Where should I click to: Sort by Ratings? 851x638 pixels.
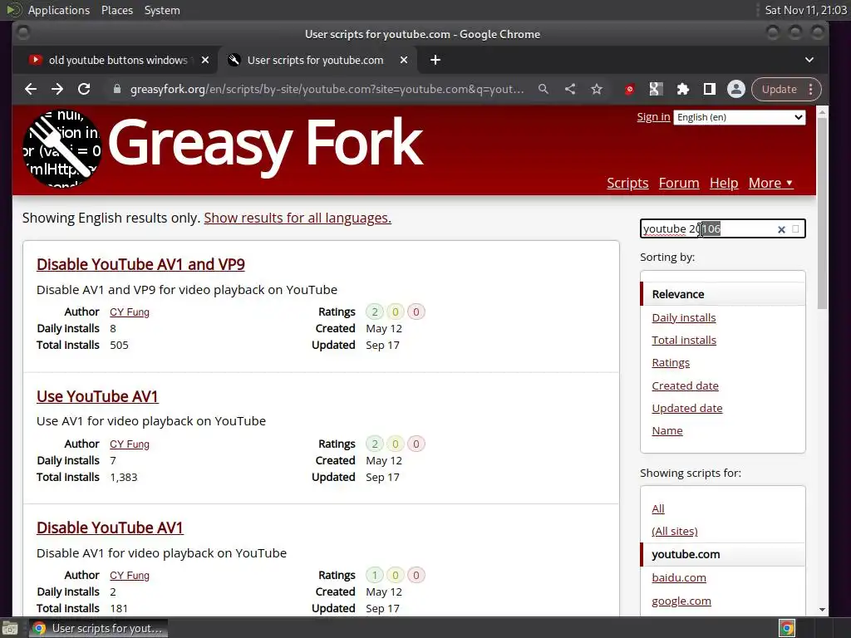pos(671,363)
